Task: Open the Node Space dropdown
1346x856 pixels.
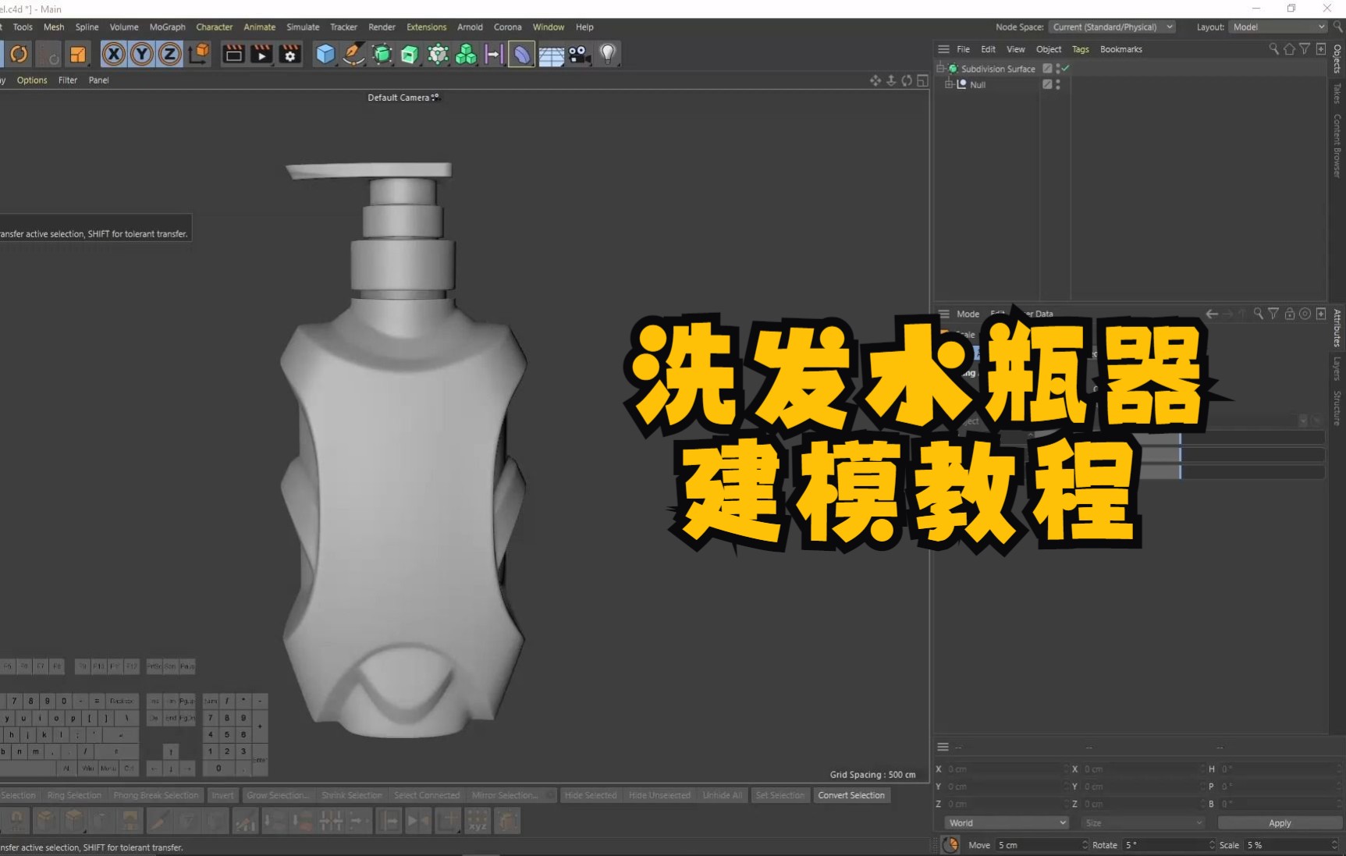Action: pyautogui.click(x=1112, y=27)
